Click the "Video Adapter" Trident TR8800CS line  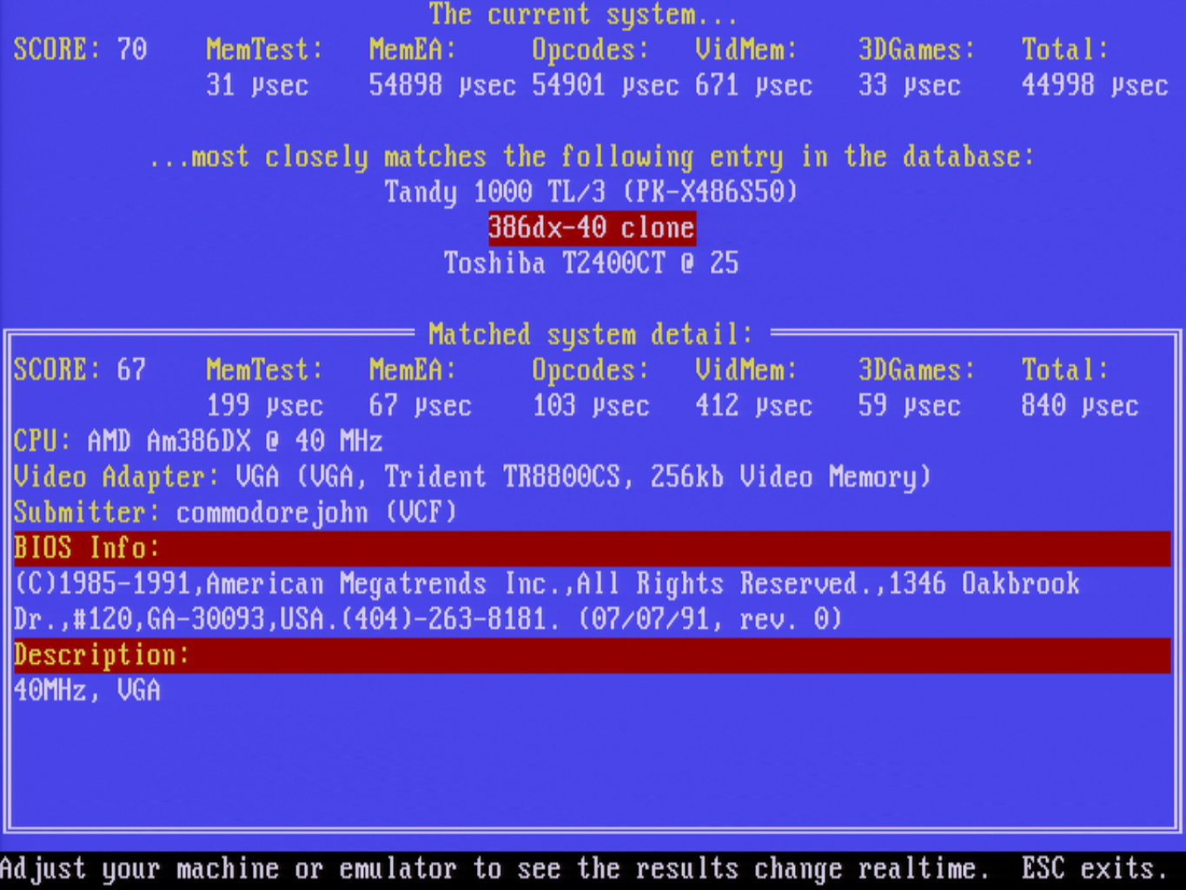coord(472,477)
